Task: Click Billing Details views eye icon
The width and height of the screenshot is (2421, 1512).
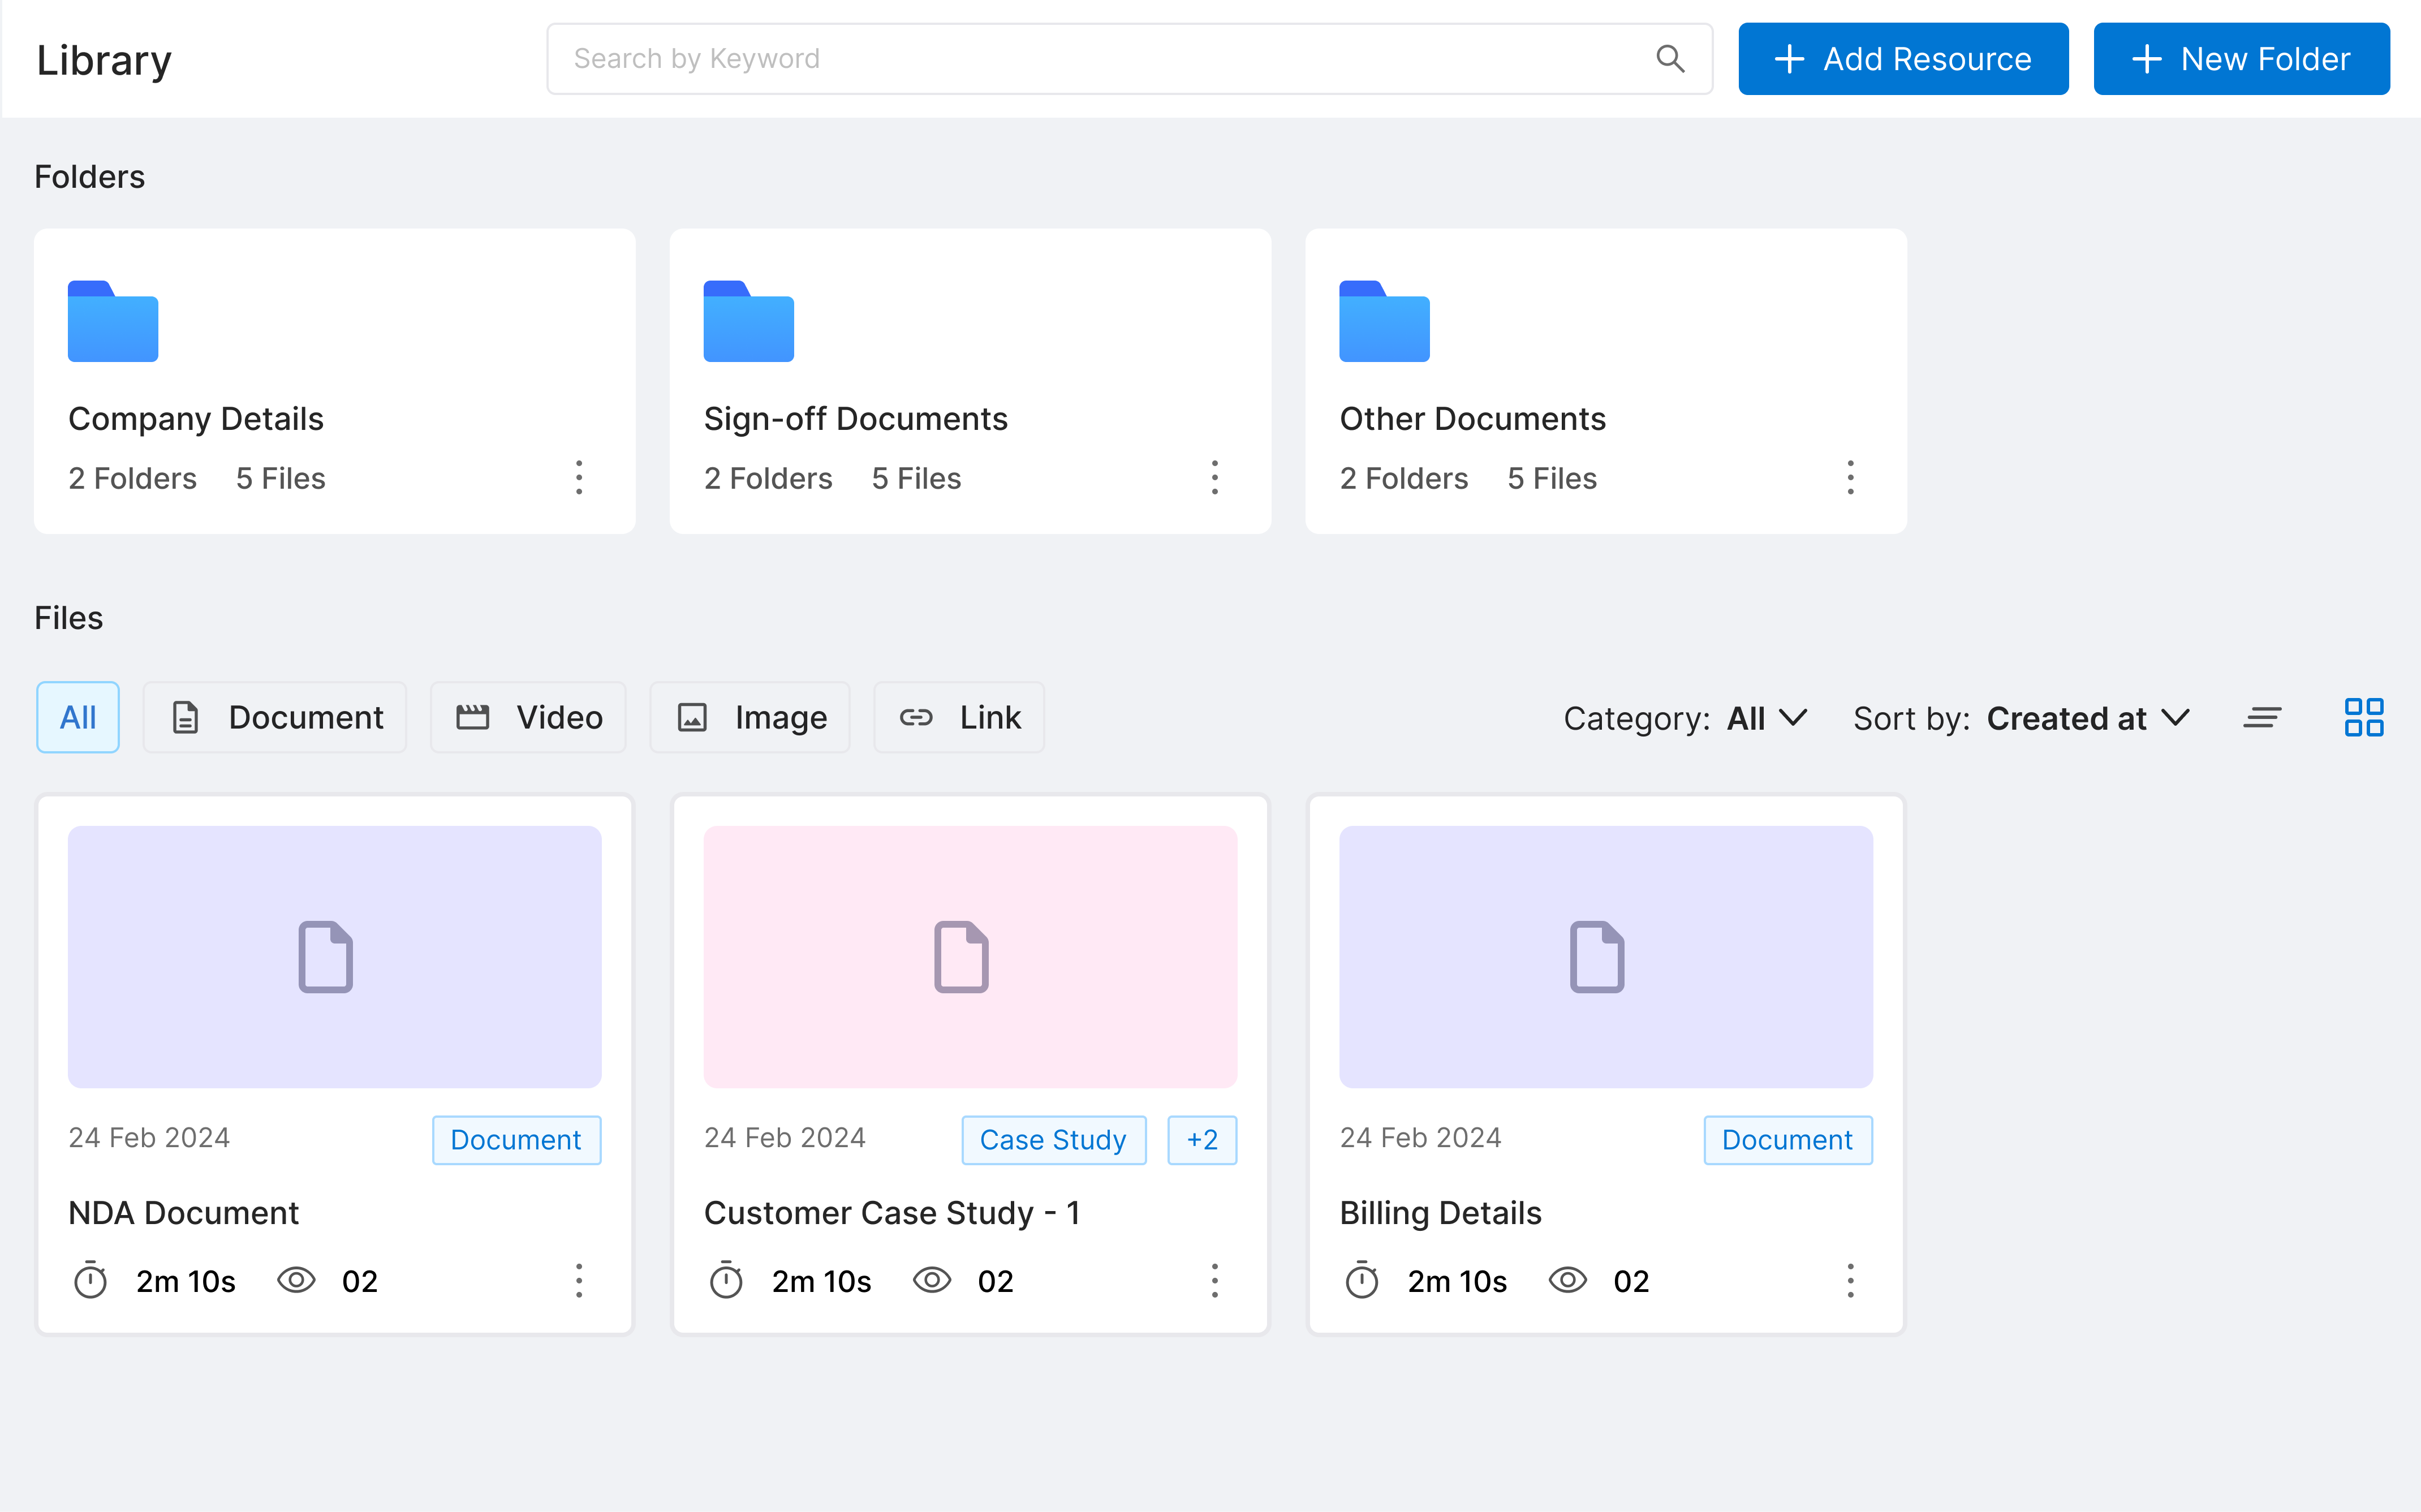Action: tap(1568, 1281)
